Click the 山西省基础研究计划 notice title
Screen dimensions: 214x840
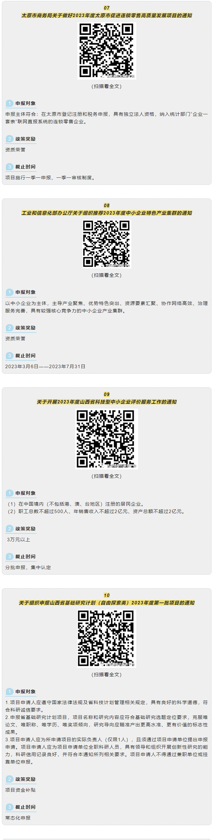point(107,603)
